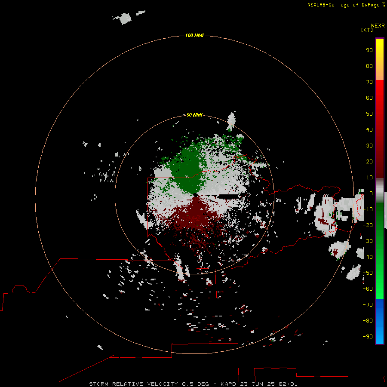Click the 100 NMI range ring label
Screen dimensions: 387x387
pos(194,35)
